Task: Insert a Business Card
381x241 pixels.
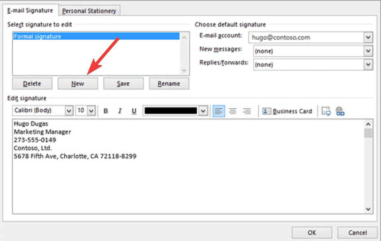Action: [287, 111]
